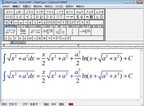Screen dimensions: 144x106
Task: Open the labeled arrow templates palette
Action: (x=70, y=17)
